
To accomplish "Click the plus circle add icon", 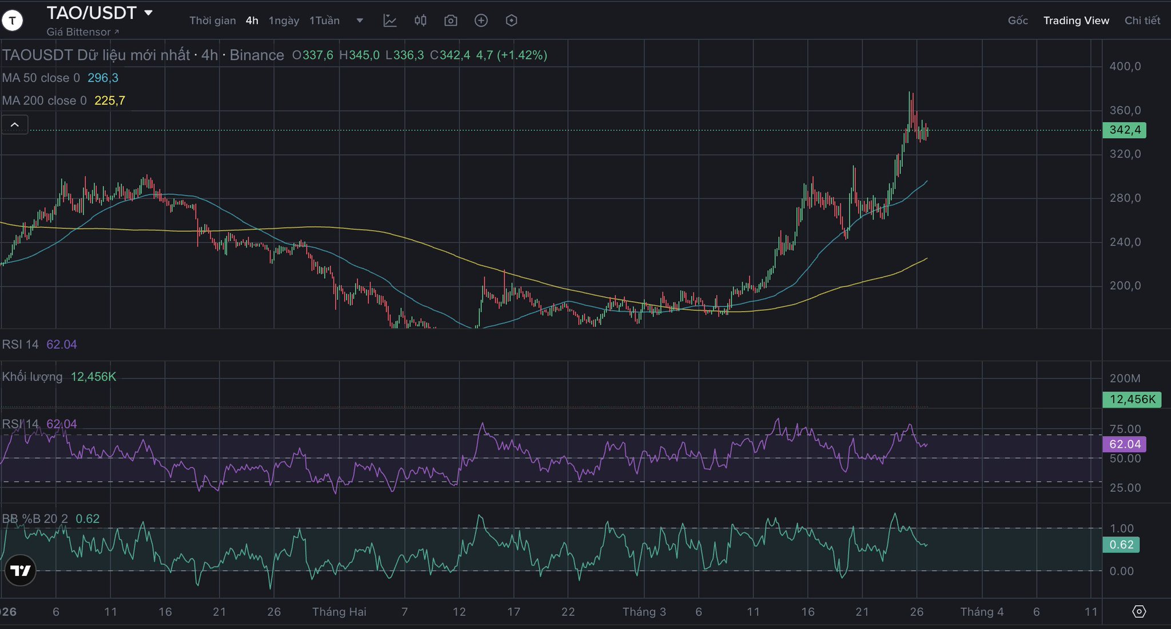I will point(481,21).
